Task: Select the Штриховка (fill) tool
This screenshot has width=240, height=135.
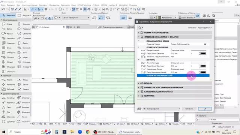Action: [x=8, y=117]
